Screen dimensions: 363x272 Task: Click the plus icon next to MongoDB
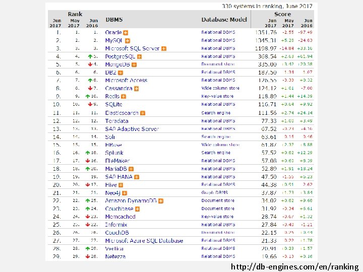point(134,65)
